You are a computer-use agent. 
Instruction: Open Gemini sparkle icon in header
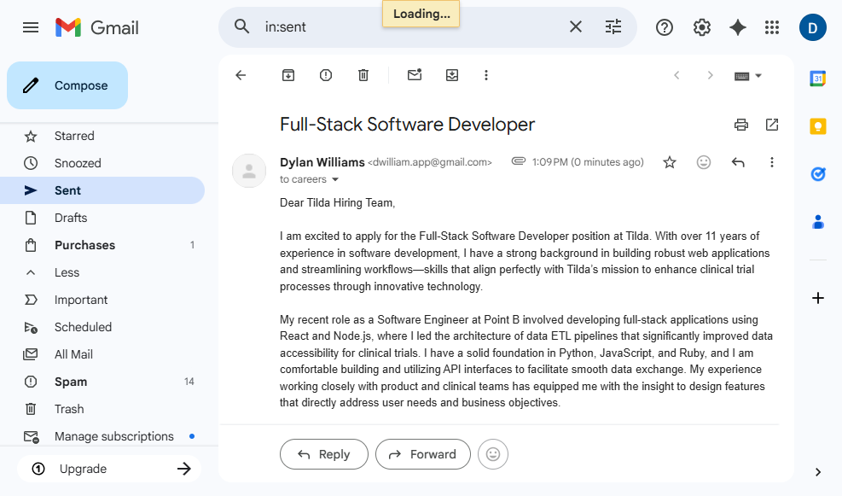tap(738, 27)
